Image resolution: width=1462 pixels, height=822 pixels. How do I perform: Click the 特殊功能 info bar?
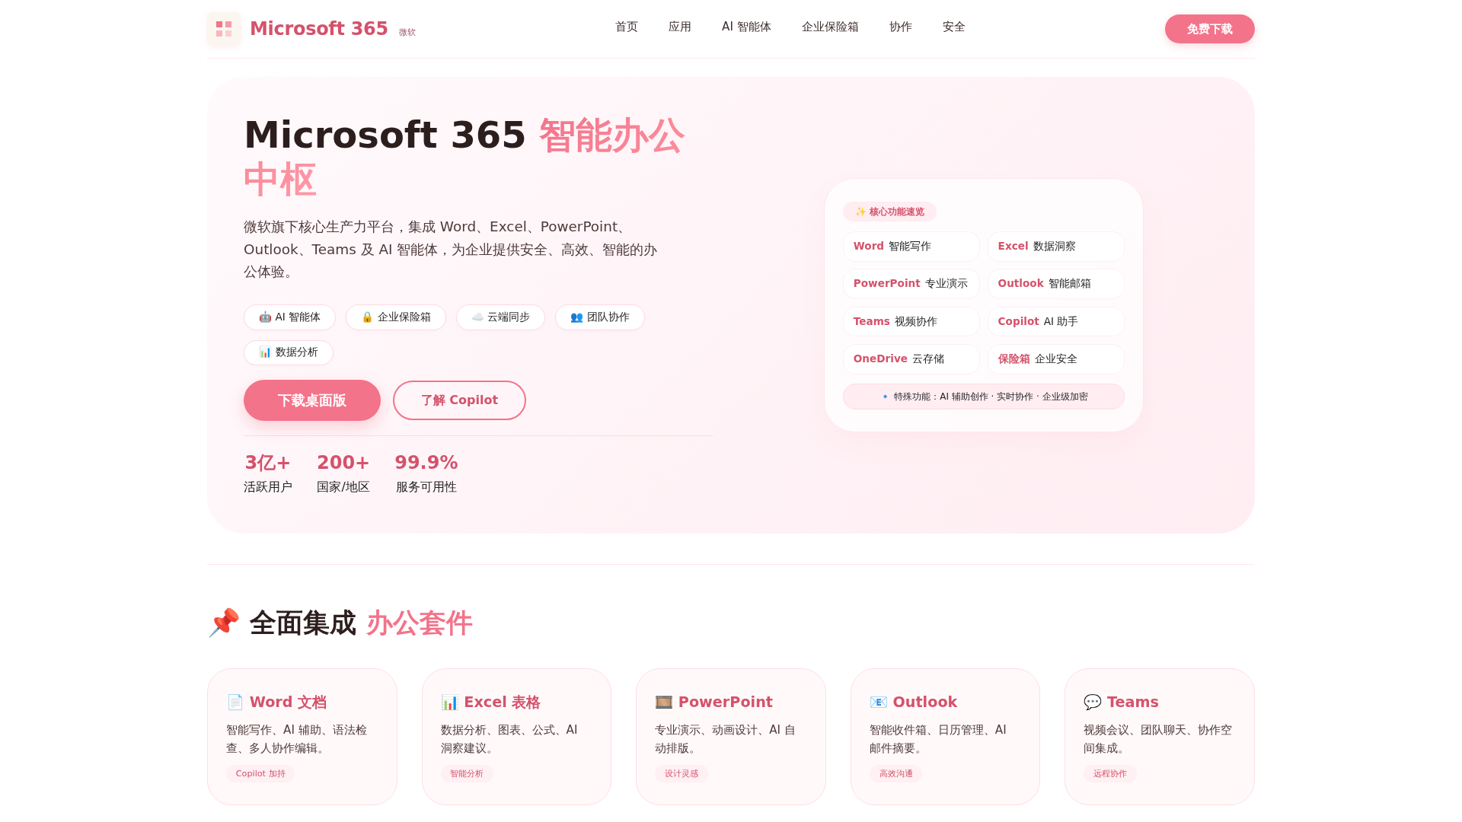pos(983,397)
